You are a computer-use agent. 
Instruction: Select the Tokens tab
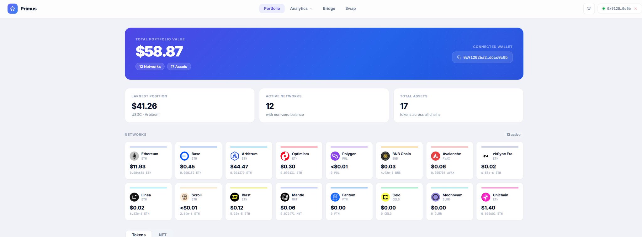point(139,234)
